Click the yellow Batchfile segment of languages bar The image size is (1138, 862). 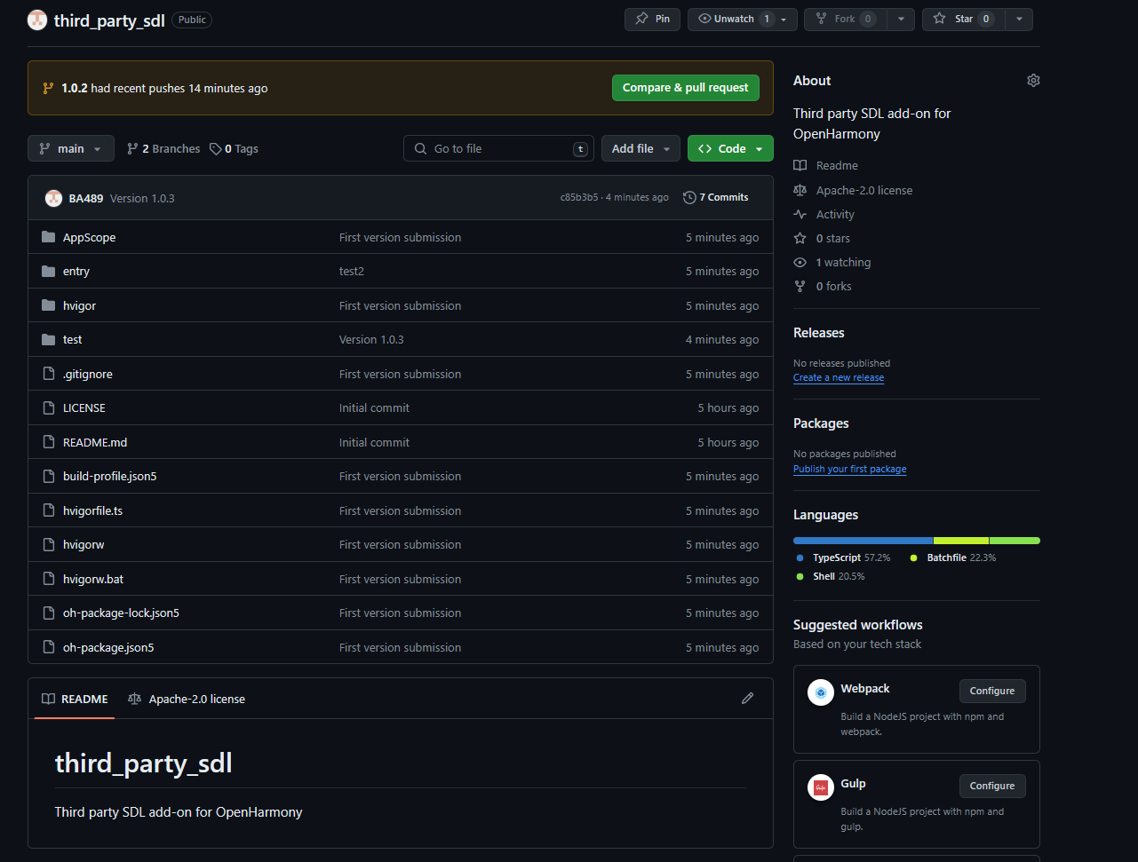[x=961, y=541]
